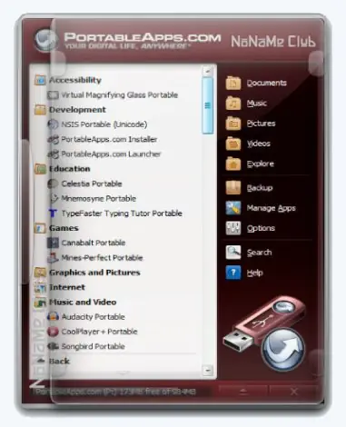Click Options text
This screenshot has width=346, height=427.
(x=261, y=228)
